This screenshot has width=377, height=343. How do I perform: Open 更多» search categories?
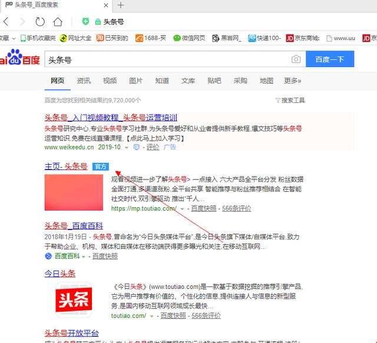292,81
